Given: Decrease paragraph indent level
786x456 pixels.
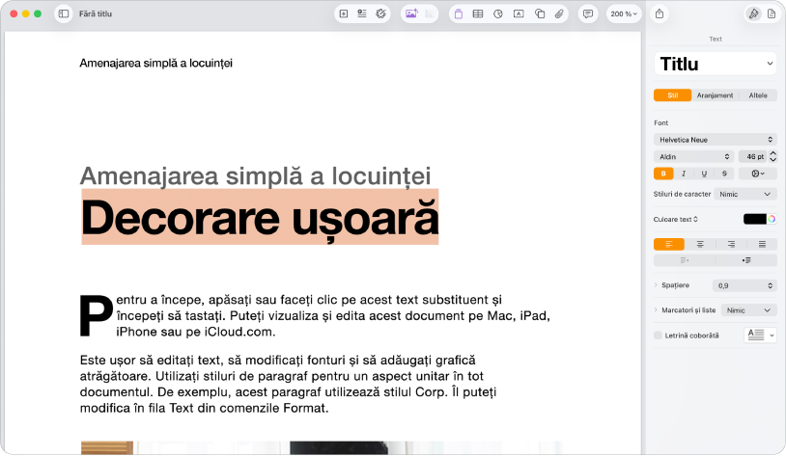Looking at the screenshot, I should (685, 260).
